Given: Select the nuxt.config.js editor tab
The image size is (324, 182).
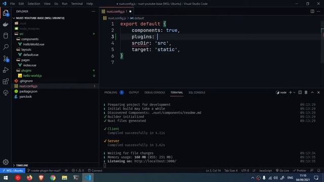Looking at the screenshot, I should point(116,11).
